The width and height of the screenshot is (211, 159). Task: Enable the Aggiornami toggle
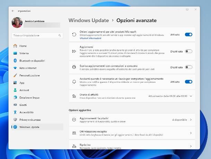tap(189, 51)
